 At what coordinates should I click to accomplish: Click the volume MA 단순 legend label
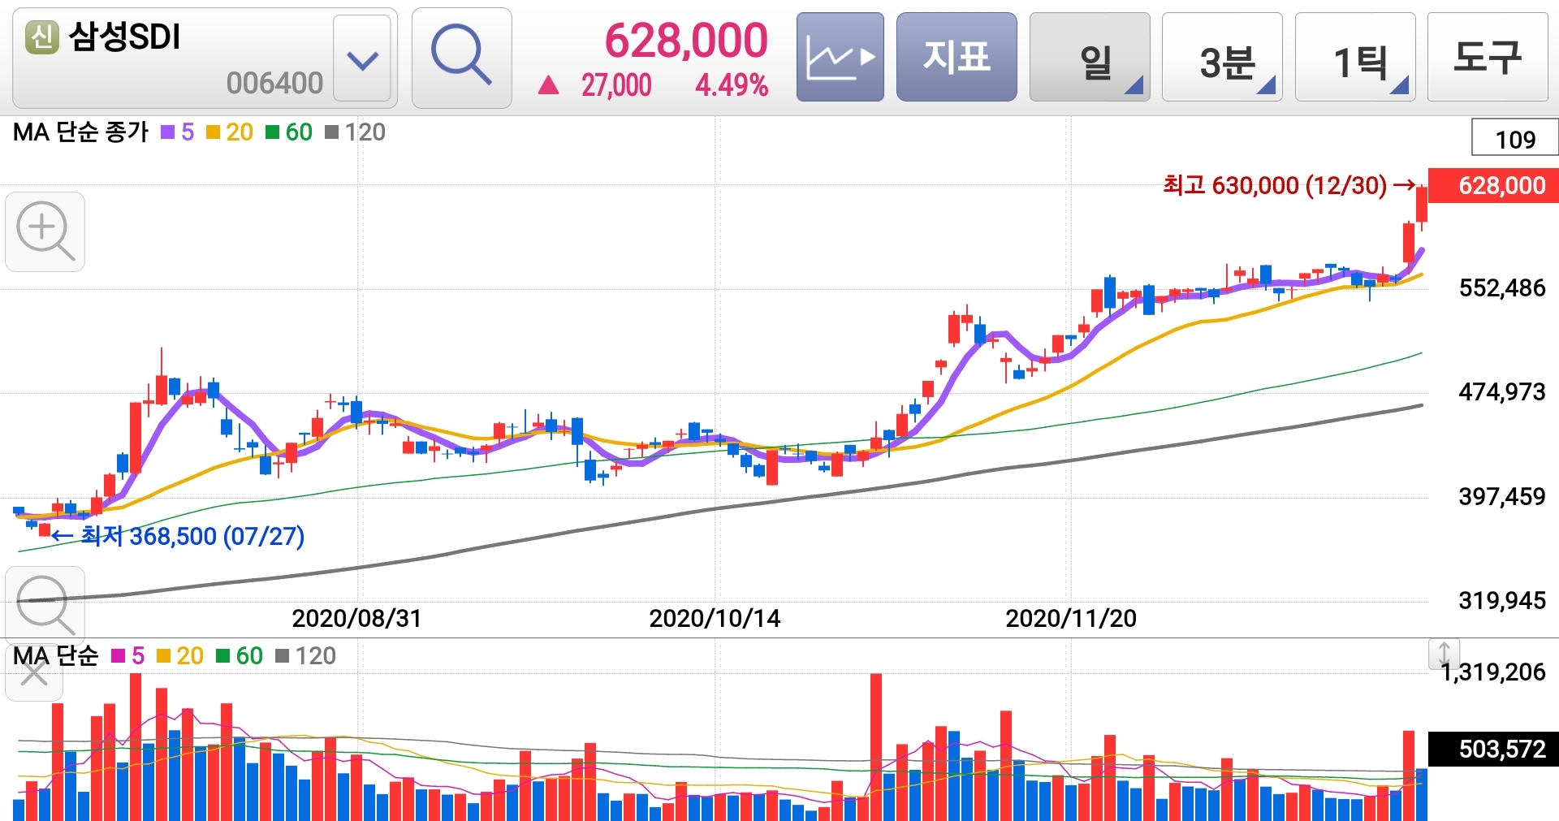(x=55, y=655)
